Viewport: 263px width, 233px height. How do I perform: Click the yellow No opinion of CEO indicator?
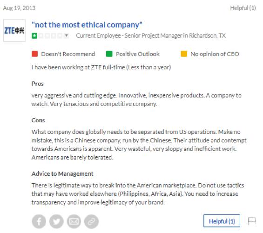[184, 54]
